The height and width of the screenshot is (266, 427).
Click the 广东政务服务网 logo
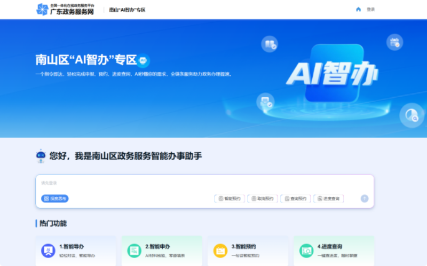point(65,9)
